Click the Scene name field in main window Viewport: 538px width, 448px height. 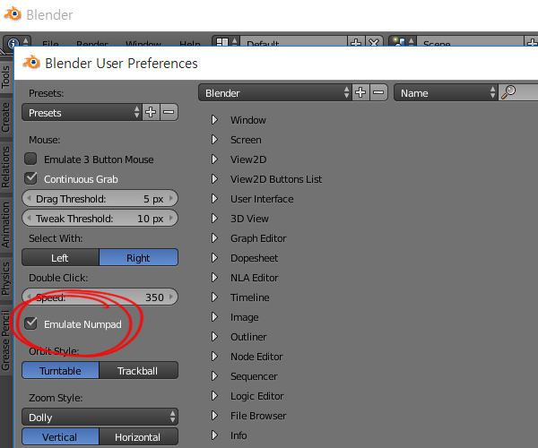pyautogui.click(x=471, y=42)
